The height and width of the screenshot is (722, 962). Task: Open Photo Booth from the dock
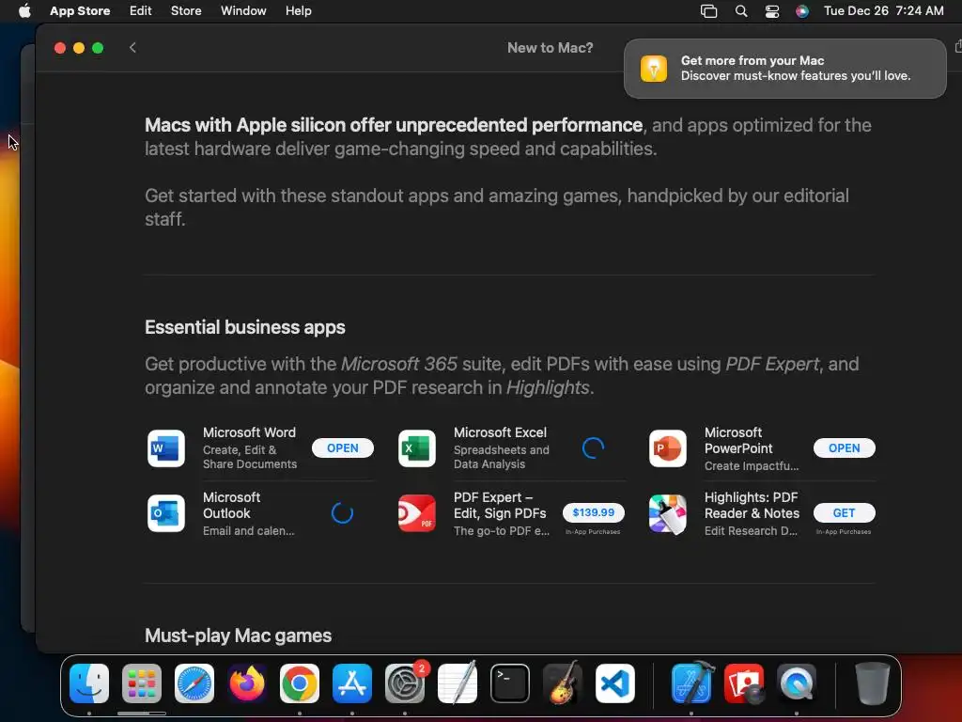[x=744, y=683]
